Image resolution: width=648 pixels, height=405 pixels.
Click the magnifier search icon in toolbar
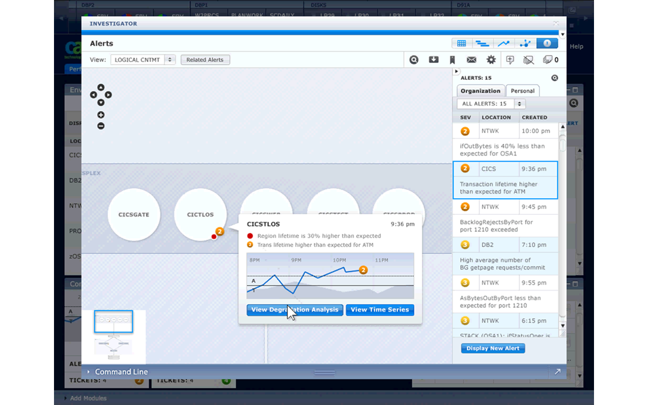(x=414, y=60)
